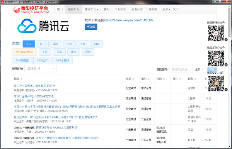
Task: Close the second QR code popup
Action: pyautogui.click(x=226, y=65)
